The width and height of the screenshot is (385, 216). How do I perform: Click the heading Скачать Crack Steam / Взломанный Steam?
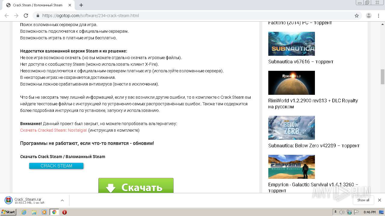pyautogui.click(x=63, y=157)
